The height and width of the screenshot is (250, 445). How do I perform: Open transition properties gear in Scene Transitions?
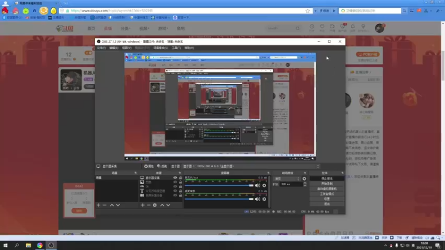(x=304, y=179)
